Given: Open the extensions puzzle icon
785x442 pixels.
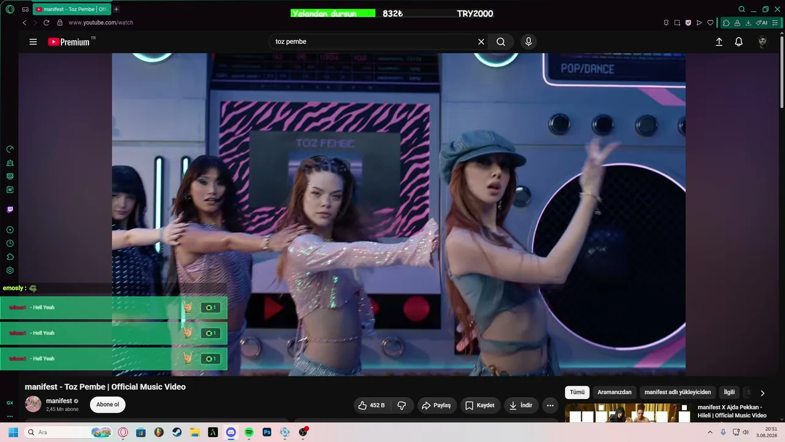Looking at the screenshot, I should pos(726,23).
